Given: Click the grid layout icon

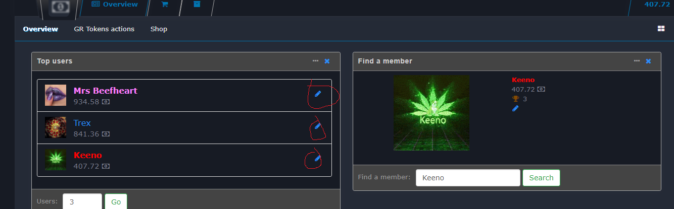Looking at the screenshot, I should (661, 29).
